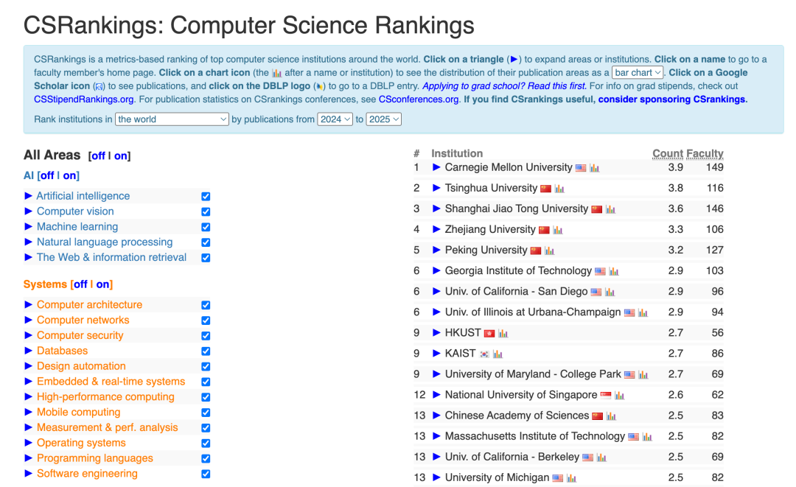Click the China flag beside Tsinghua University
796x487 pixels.
click(545, 189)
